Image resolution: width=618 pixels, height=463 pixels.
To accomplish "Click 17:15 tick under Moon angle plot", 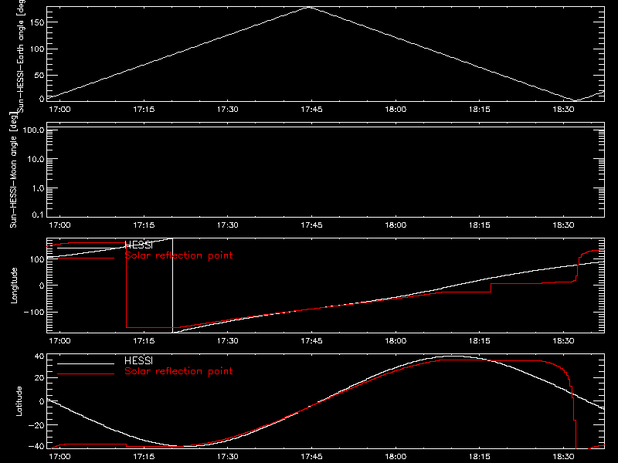I will pos(144,225).
